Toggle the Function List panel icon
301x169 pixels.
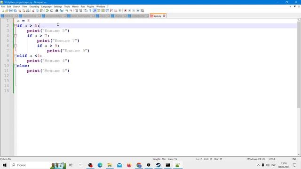pyautogui.click(x=111, y=10)
